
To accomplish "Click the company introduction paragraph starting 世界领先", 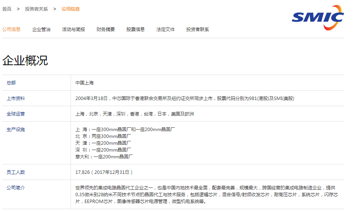I will 207,195.
